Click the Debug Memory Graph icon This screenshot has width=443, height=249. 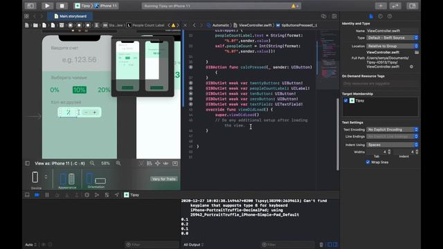(x=97, y=195)
